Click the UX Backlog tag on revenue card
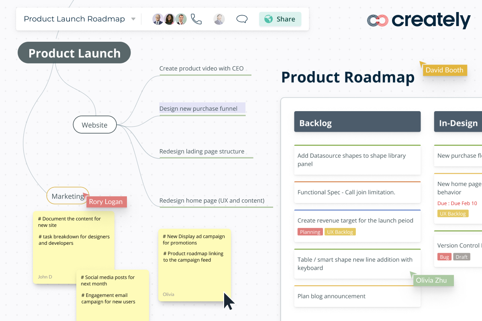 pyautogui.click(x=340, y=232)
